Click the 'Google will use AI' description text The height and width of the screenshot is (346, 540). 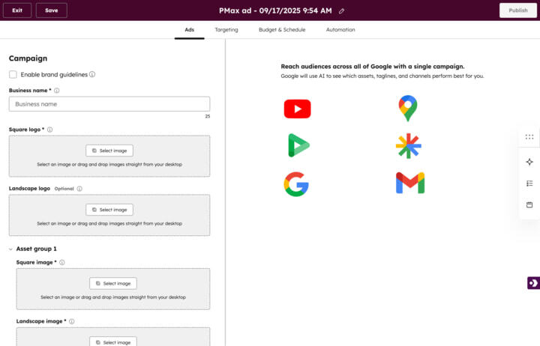(x=382, y=76)
